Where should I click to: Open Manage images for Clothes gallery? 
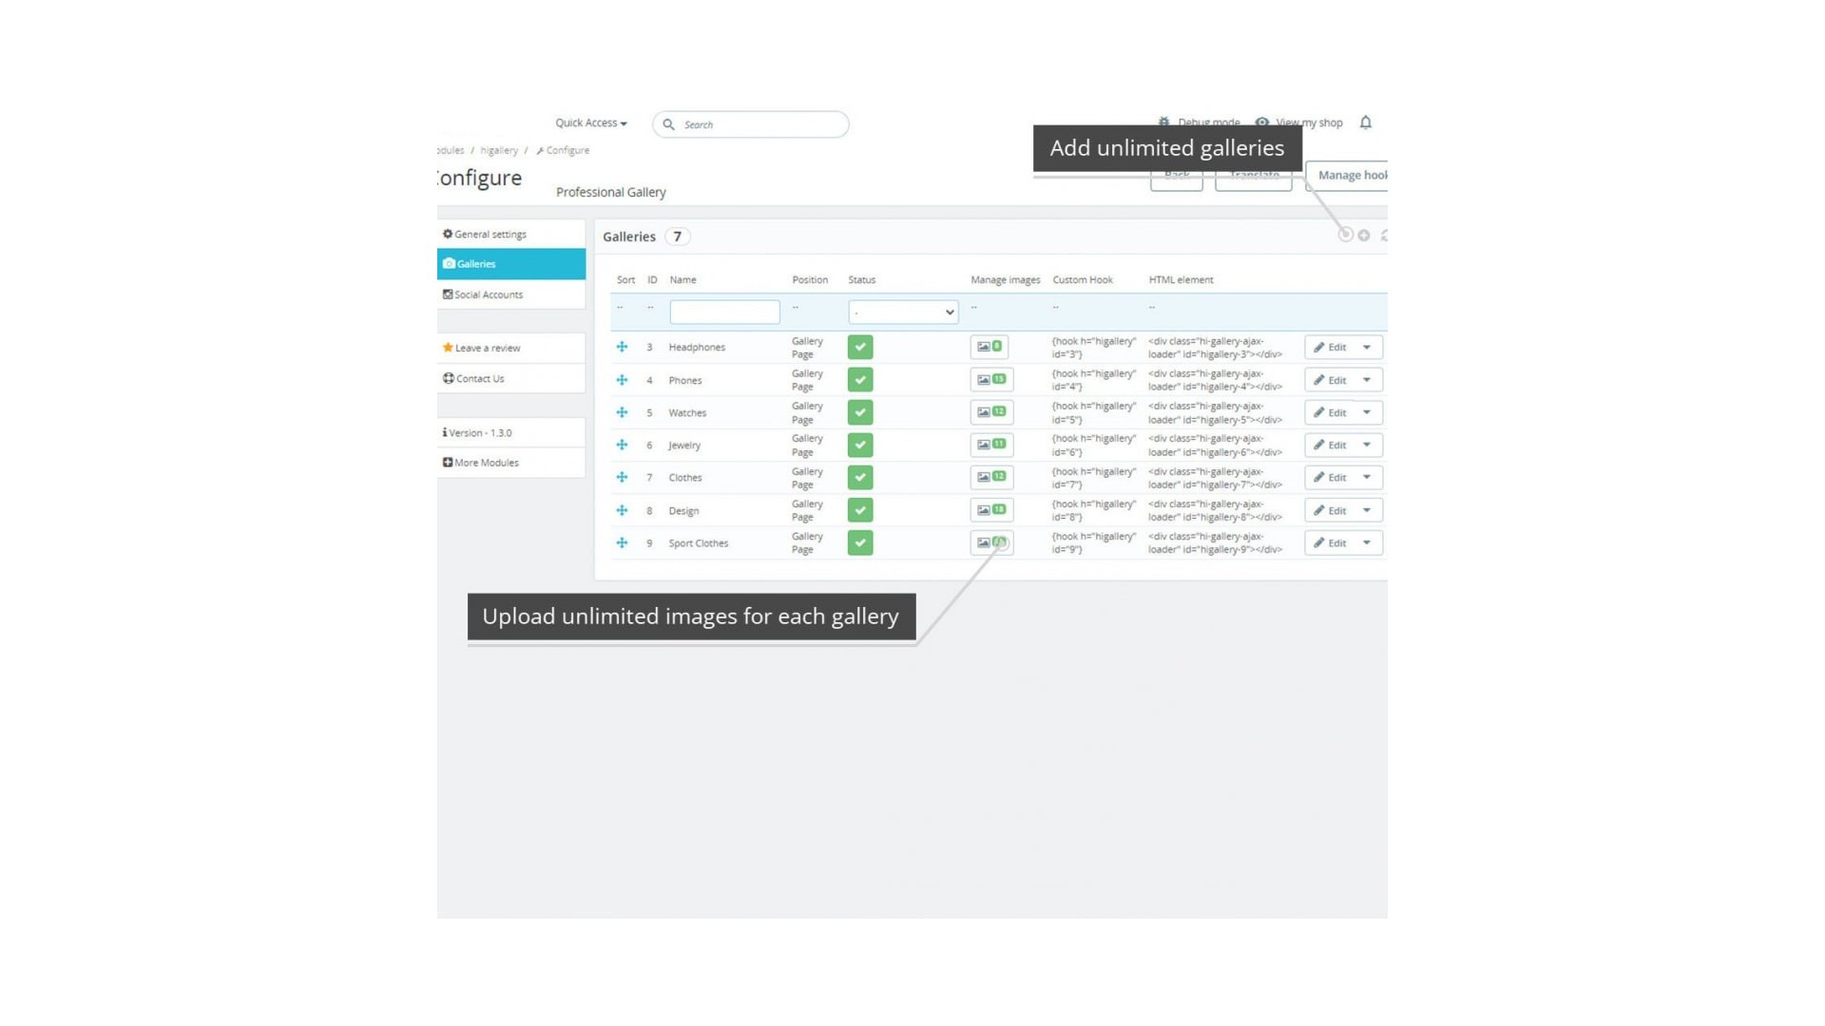(x=990, y=477)
